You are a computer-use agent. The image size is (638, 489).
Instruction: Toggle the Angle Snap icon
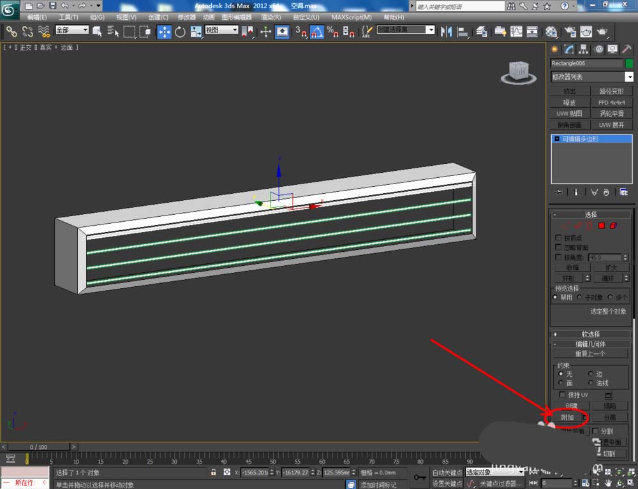(317, 32)
